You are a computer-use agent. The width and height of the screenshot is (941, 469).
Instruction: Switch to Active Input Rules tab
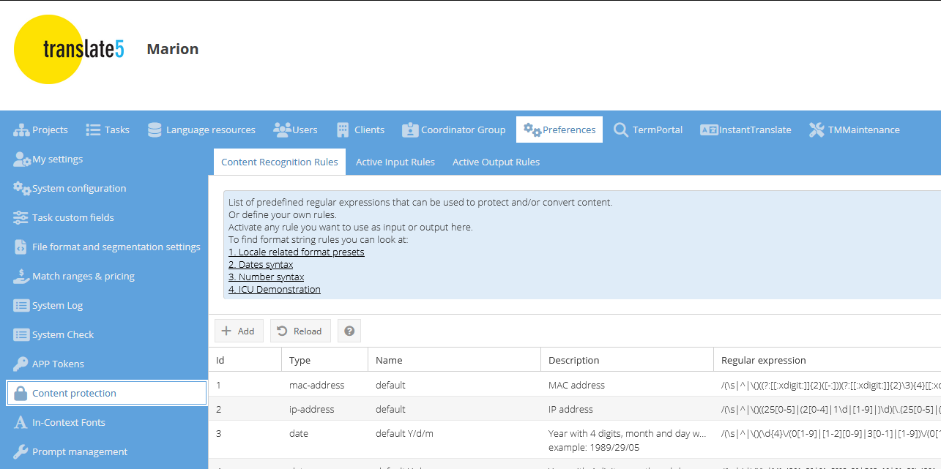tap(395, 162)
